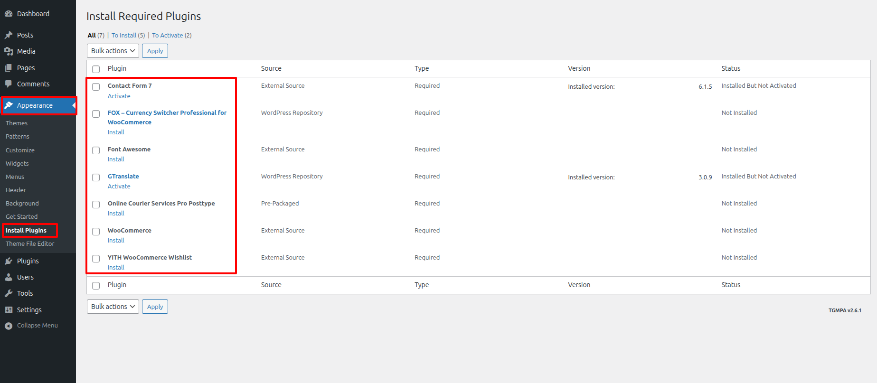Open the Themes submenu item
This screenshot has height=383, width=877.
(x=17, y=123)
